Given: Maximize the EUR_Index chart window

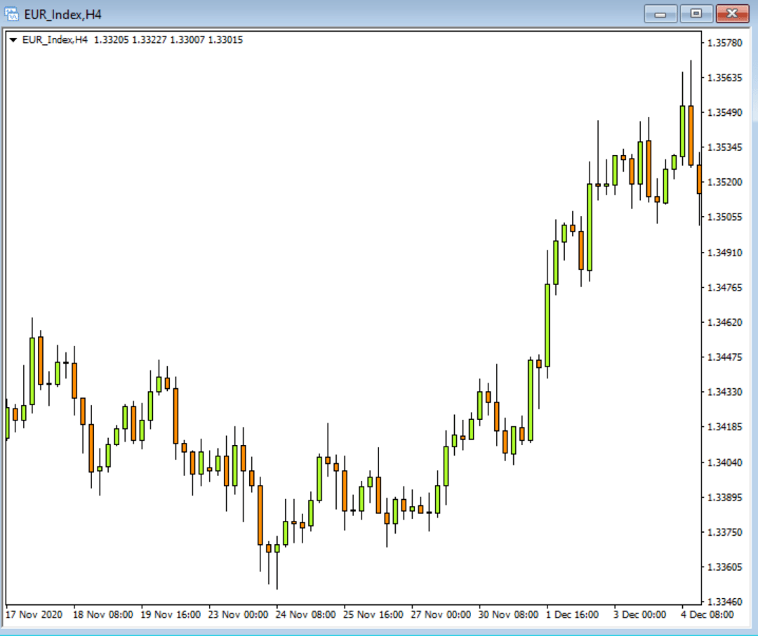Looking at the screenshot, I should (696, 13).
